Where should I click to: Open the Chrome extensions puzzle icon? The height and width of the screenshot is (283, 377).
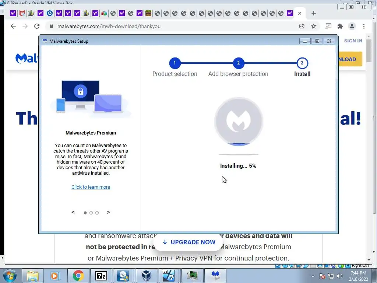pyautogui.click(x=340, y=26)
